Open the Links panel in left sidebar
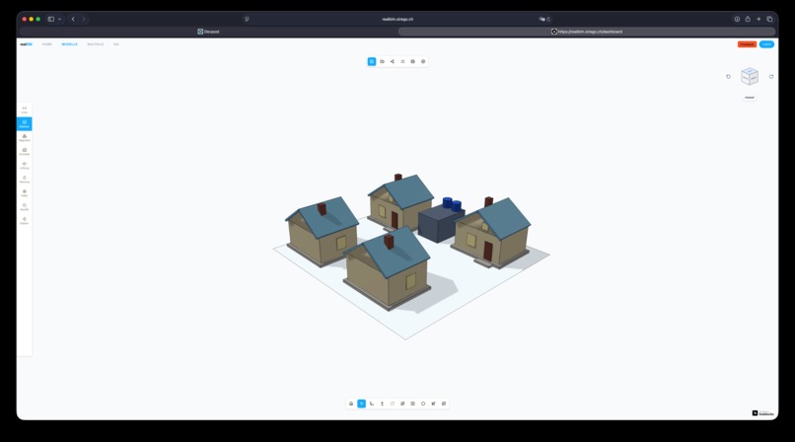Viewport: 795px width, 442px height. tap(25, 110)
